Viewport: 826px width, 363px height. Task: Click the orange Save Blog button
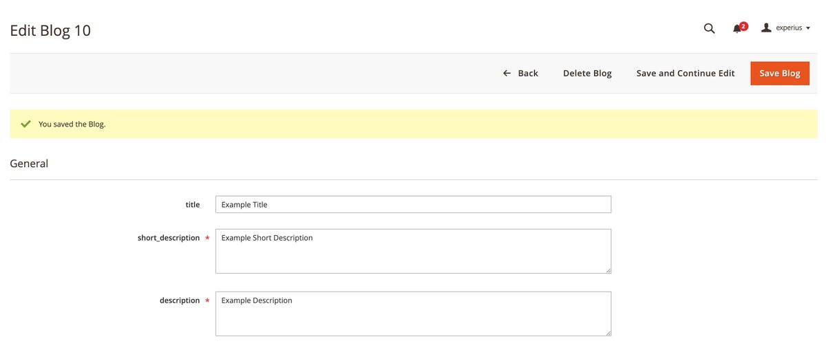pyautogui.click(x=780, y=73)
